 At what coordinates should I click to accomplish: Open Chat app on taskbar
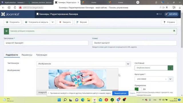(x=77, y=100)
